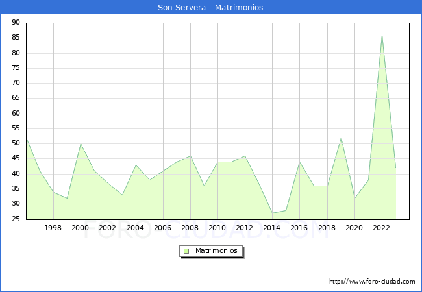Viewport: 422px width, 292px height.
Task: Click the 2008 x-axis label
Action: point(190,228)
